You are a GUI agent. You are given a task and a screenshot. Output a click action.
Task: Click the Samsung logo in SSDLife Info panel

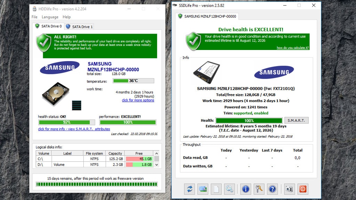[274, 72]
